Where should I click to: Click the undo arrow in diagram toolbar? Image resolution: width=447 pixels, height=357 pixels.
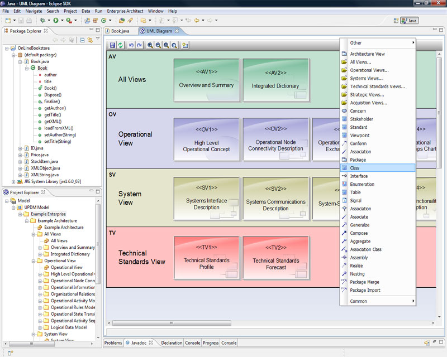coord(131,45)
